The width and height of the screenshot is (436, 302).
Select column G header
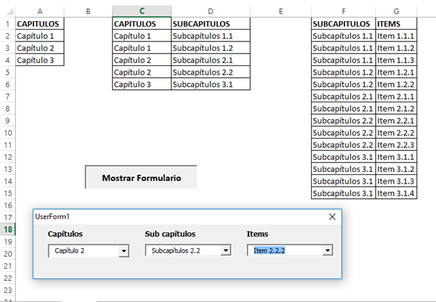click(396, 11)
